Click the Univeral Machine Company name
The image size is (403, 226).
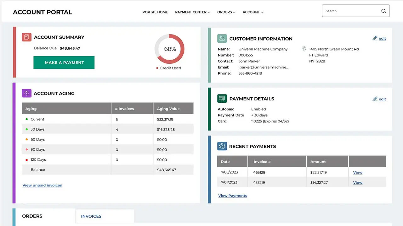[263, 49]
